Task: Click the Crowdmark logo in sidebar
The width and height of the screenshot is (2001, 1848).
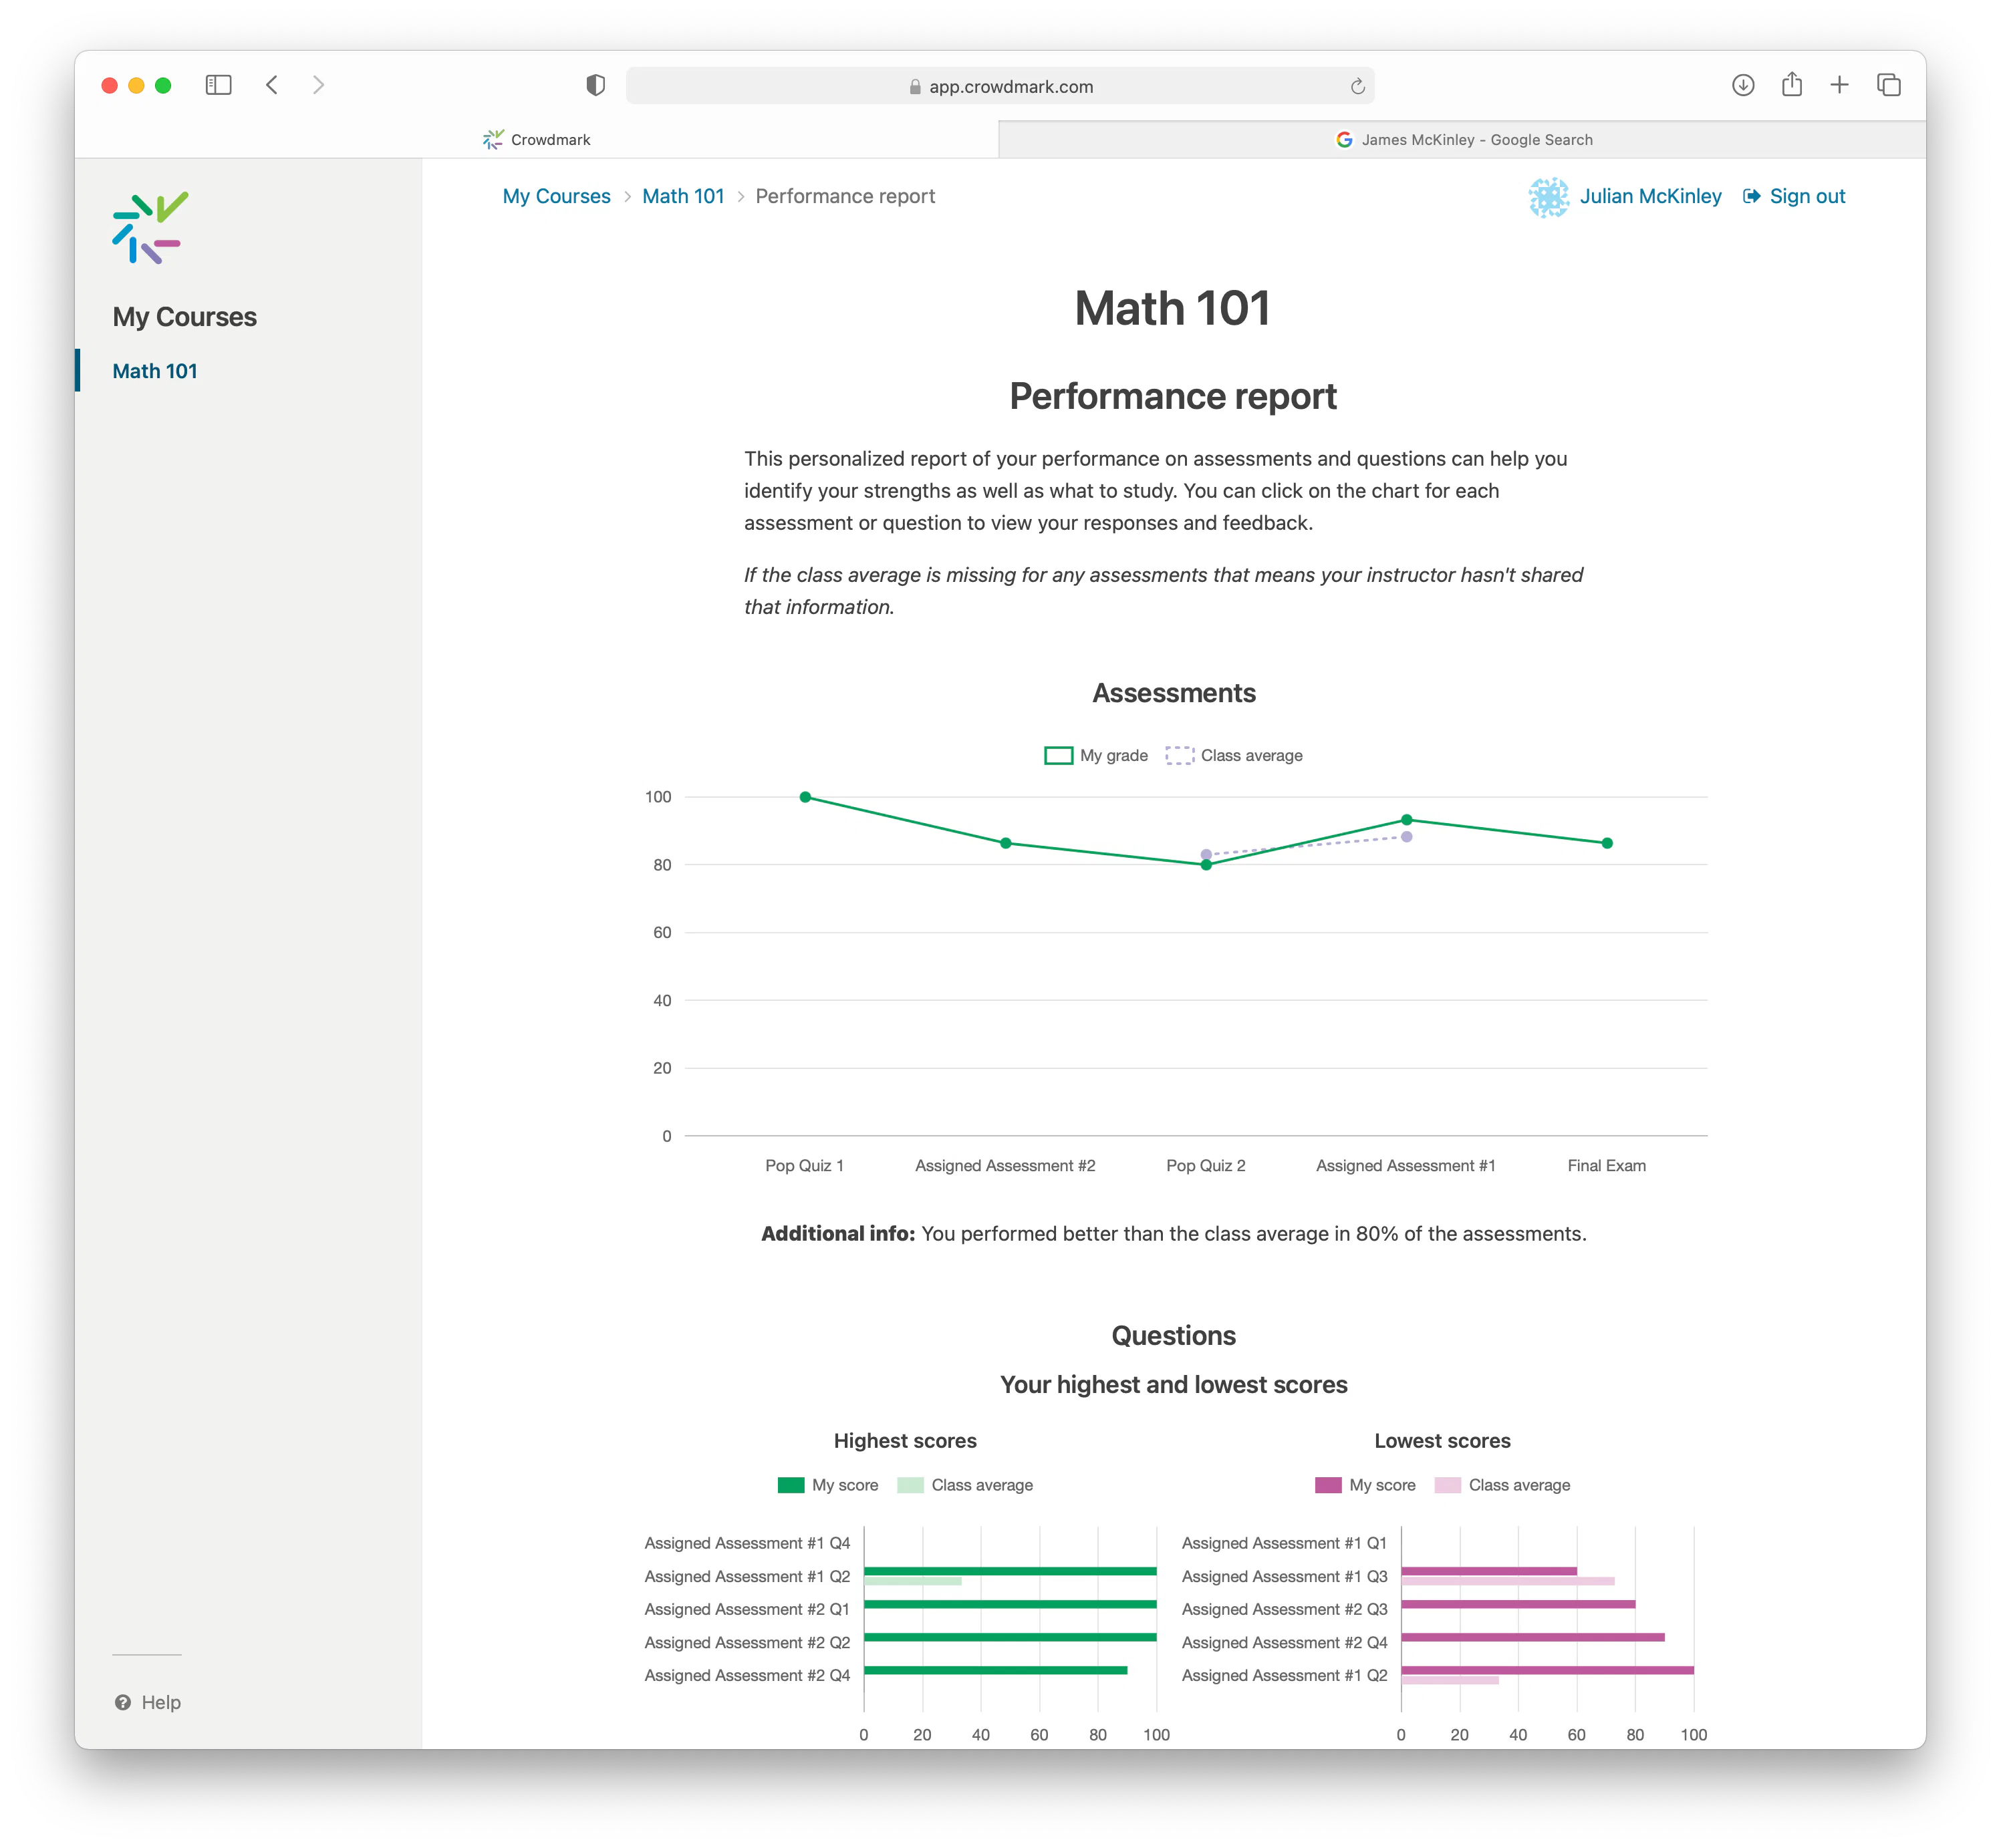Action: pyautogui.click(x=150, y=228)
